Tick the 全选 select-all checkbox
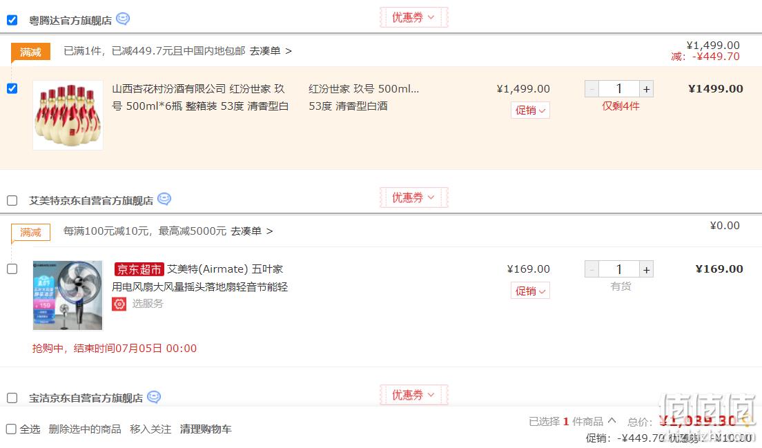Image resolution: width=762 pixels, height=448 pixels. point(11,429)
